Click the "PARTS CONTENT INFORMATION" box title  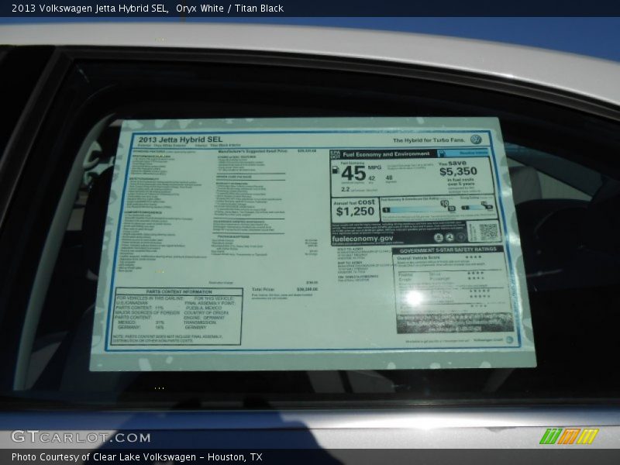[179, 292]
